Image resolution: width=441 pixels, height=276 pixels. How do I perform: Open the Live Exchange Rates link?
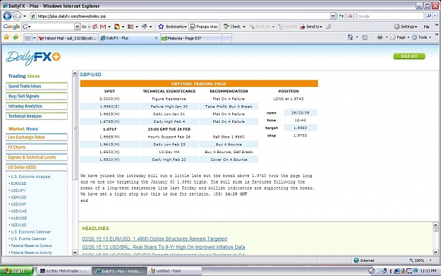pyautogui.click(x=37, y=138)
